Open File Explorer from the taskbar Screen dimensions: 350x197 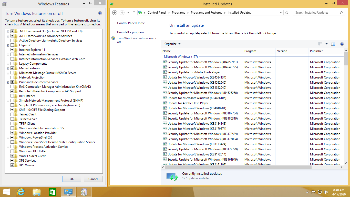click(37, 192)
